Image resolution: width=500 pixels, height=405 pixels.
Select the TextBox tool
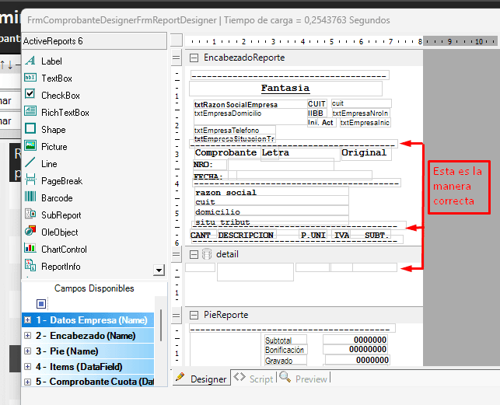56,78
